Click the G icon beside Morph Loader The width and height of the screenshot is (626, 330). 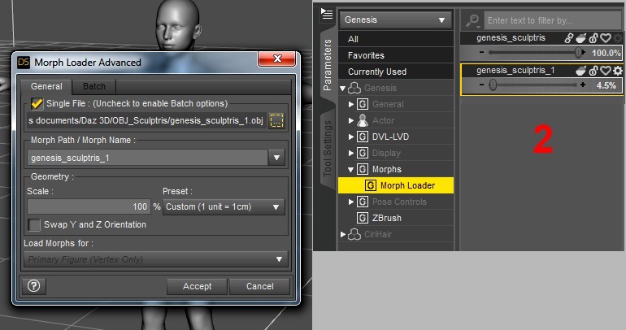pyautogui.click(x=371, y=185)
